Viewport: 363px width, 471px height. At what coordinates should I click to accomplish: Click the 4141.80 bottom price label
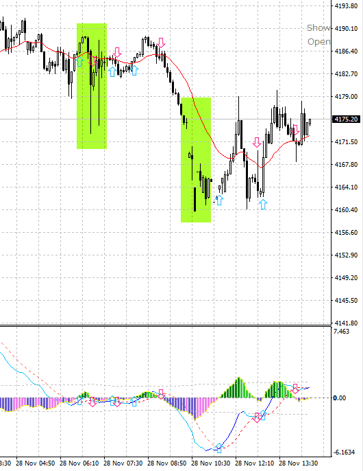point(346,323)
